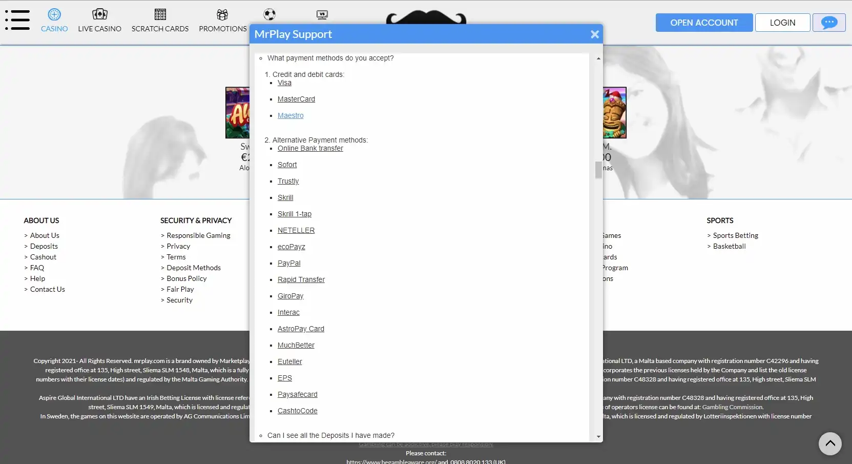Go to Sports Betting footer link

coord(735,235)
